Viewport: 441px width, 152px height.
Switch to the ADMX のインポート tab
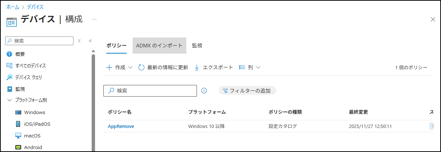(159, 46)
